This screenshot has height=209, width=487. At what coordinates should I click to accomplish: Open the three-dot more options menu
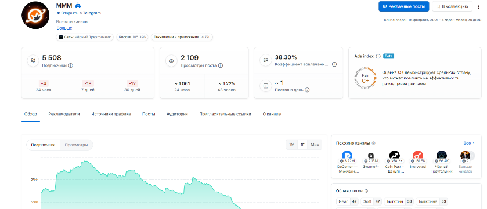[x=478, y=6]
